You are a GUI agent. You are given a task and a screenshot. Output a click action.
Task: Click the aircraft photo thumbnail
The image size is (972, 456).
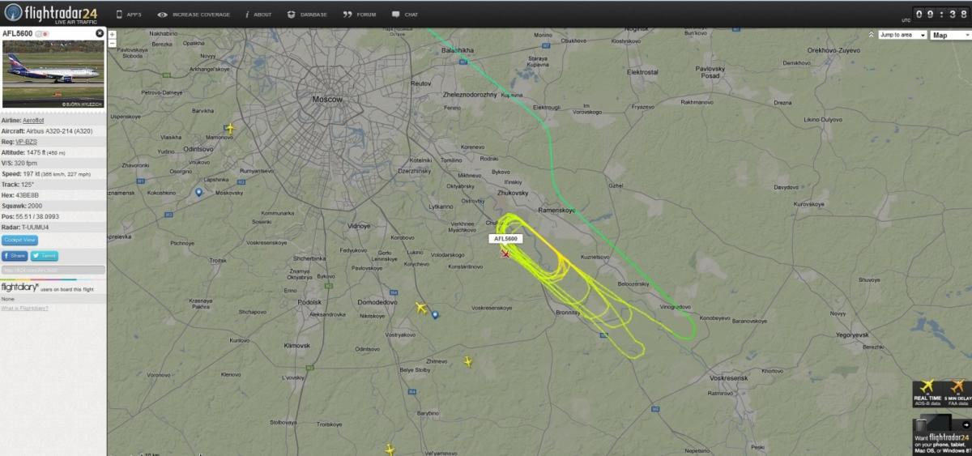(x=53, y=74)
